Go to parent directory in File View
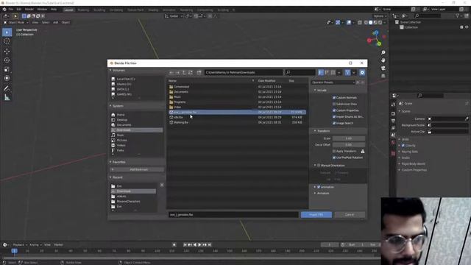This screenshot has height=265, width=471. click(x=184, y=72)
